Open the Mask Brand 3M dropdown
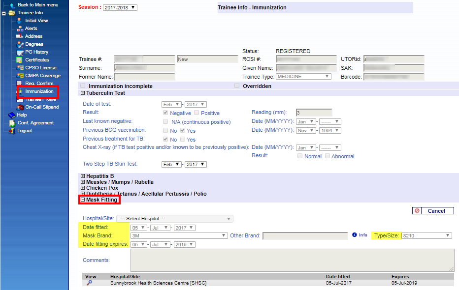 coord(179,236)
